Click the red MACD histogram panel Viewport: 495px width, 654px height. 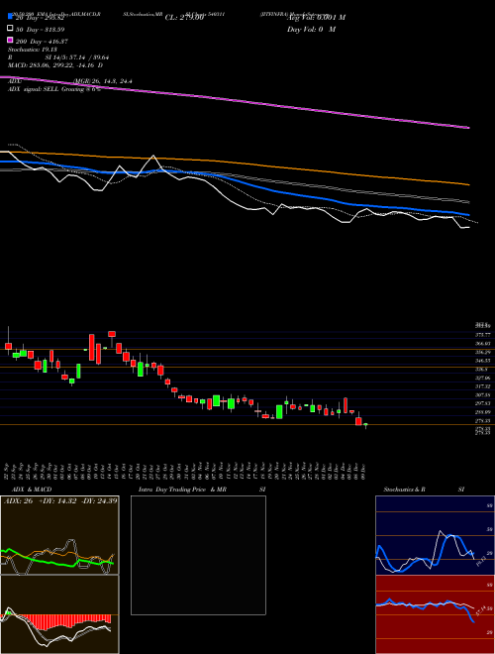[x=59, y=614]
